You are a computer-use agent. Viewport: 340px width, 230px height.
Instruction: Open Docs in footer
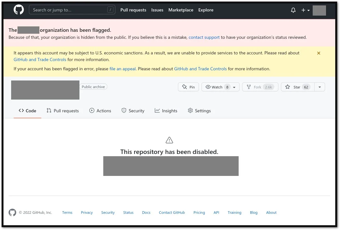(146, 213)
